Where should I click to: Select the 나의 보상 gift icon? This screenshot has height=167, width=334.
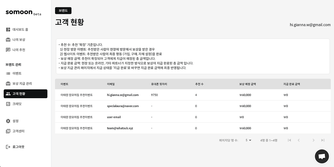coord(9,39)
